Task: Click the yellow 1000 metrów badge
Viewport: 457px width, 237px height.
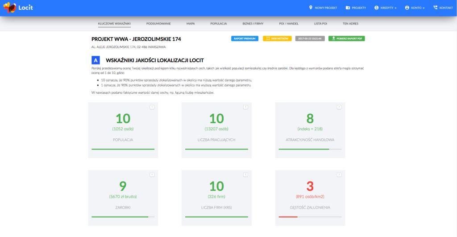Action: click(277, 39)
